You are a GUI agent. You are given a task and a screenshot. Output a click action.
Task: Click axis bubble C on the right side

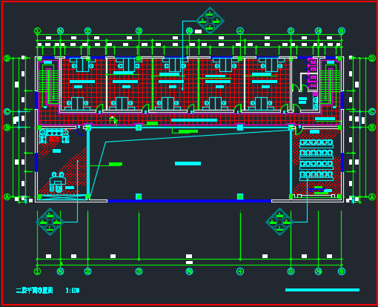tap(372, 111)
